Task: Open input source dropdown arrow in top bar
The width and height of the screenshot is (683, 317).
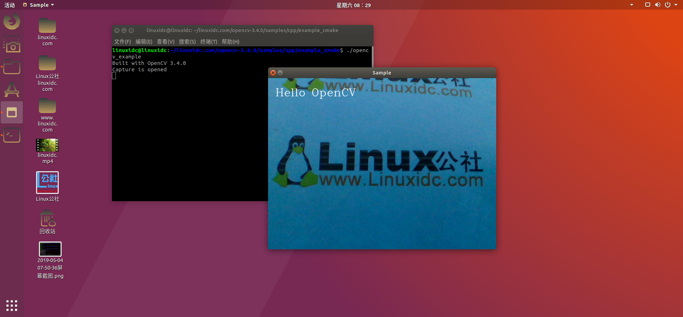Action: point(632,5)
